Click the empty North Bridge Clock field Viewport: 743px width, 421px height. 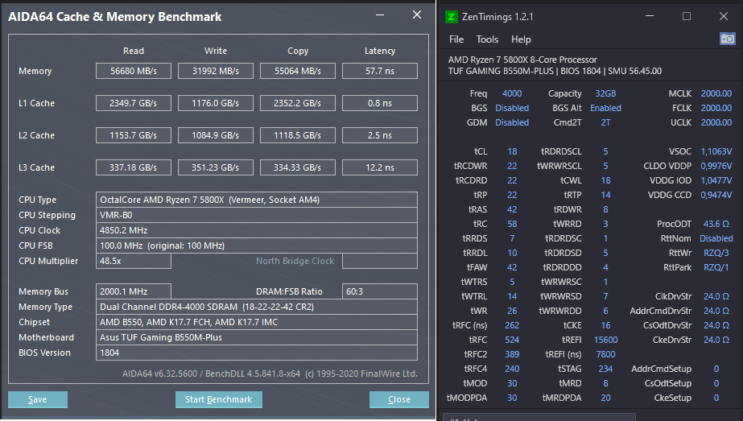tap(380, 261)
